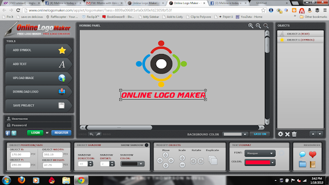Click Download Logo in the tools panel
This screenshot has height=185, width=329.
click(39, 92)
